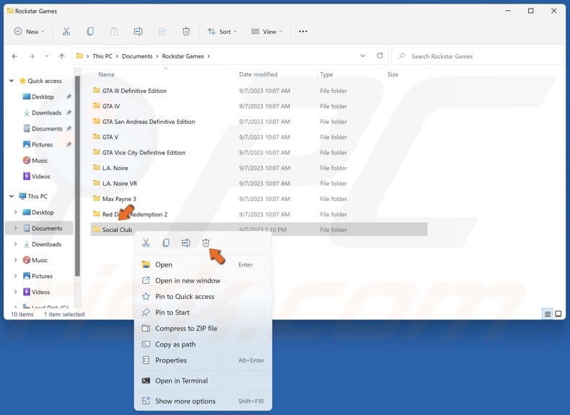Sort by the Date modified column header
Image resolution: width=570 pixels, height=415 pixels.
click(258, 74)
